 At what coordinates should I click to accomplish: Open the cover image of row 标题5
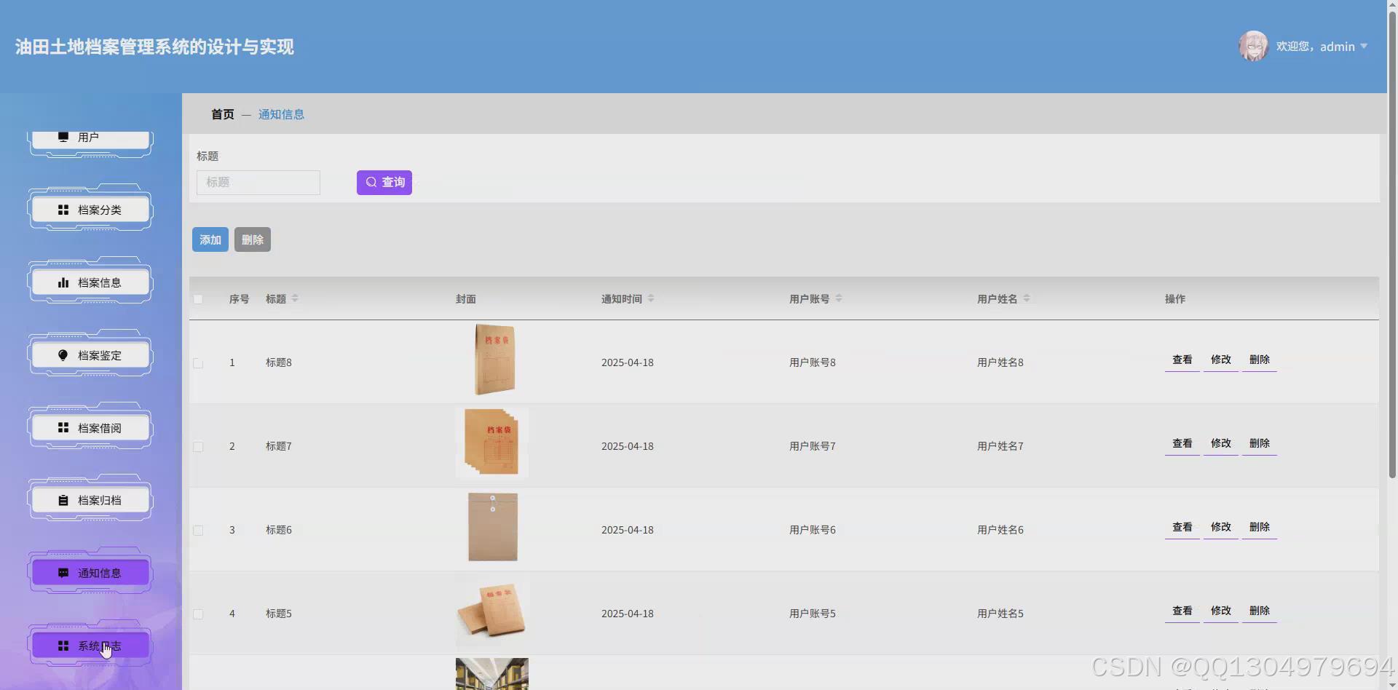pos(492,610)
